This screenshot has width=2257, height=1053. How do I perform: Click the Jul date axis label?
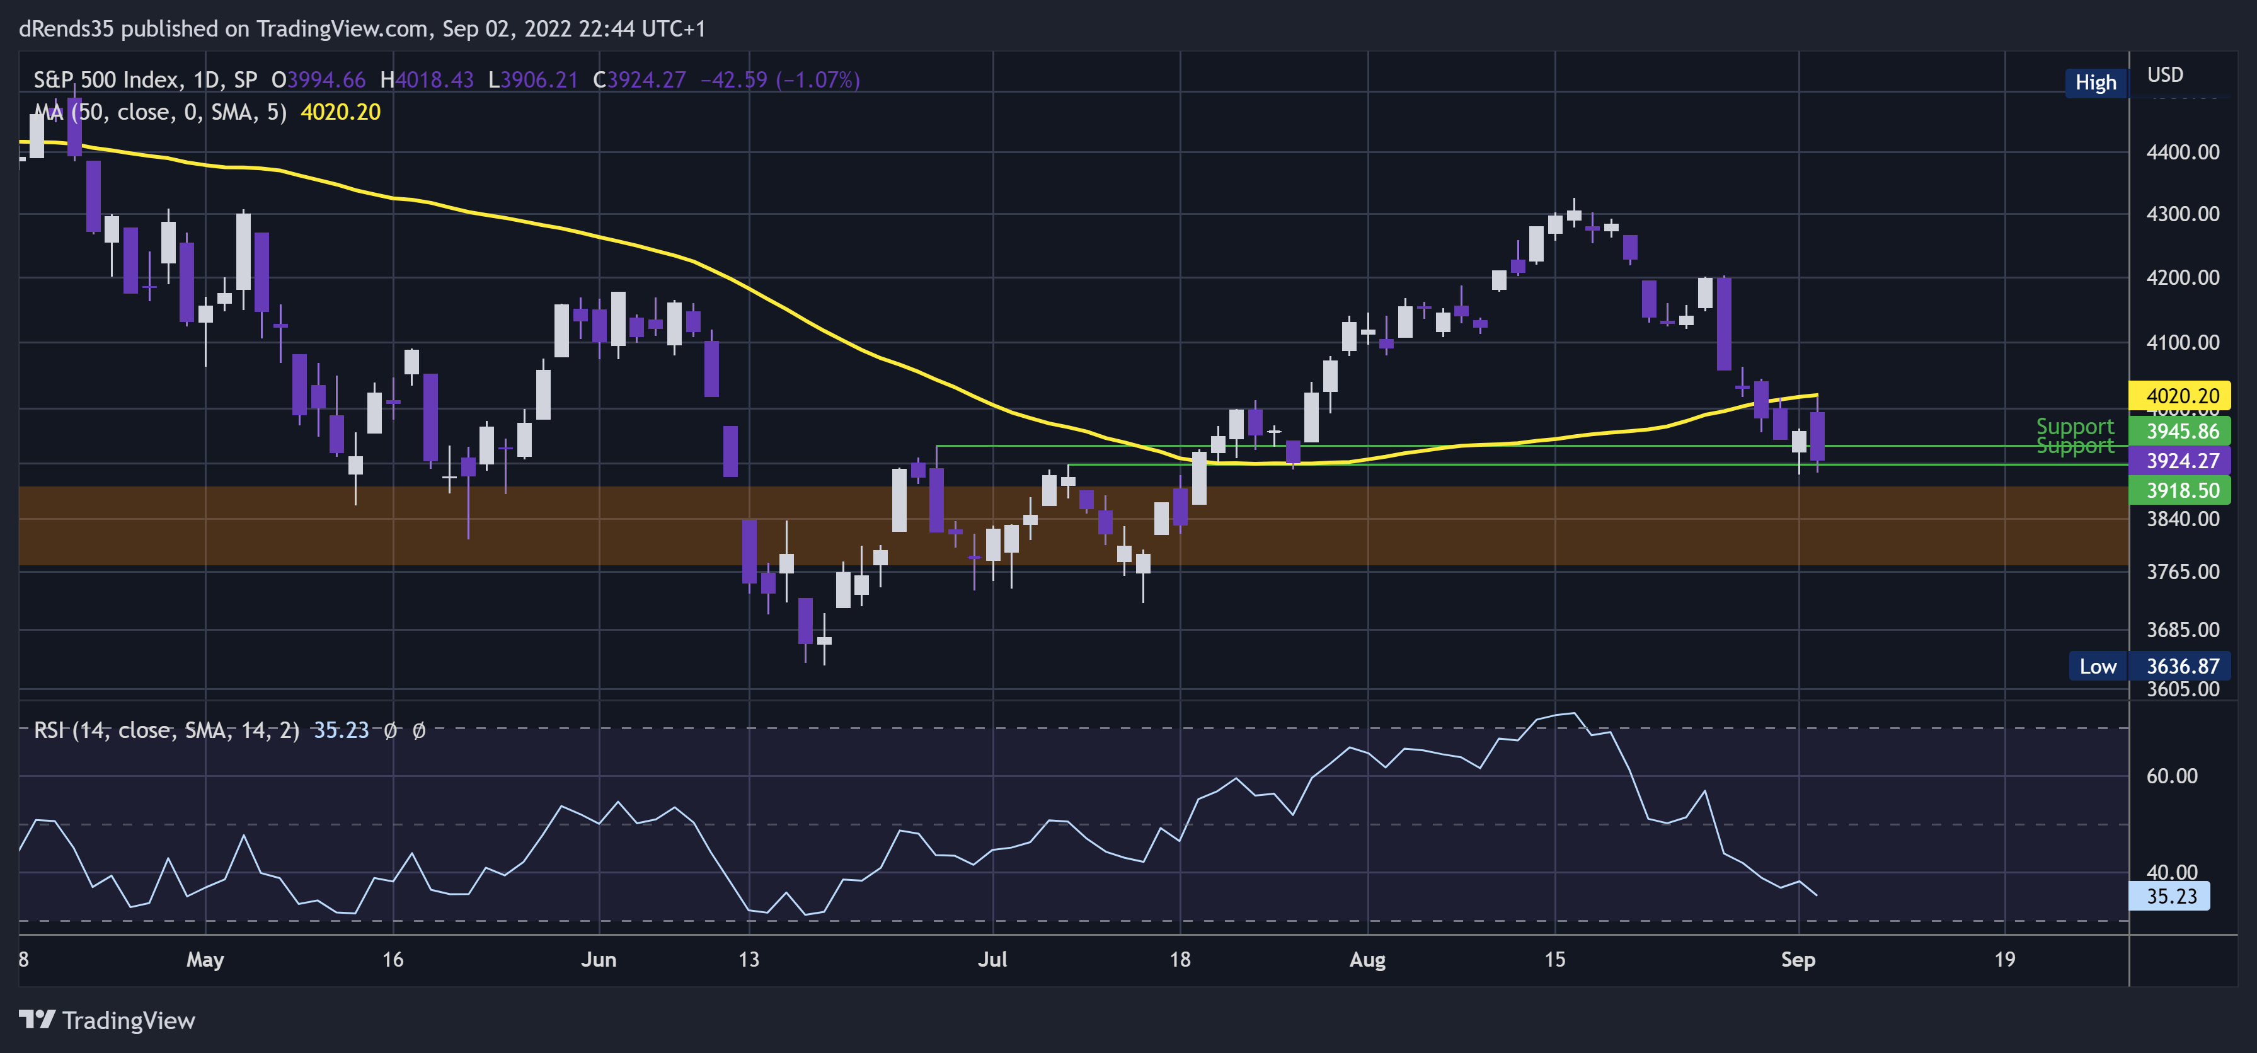coord(992,960)
